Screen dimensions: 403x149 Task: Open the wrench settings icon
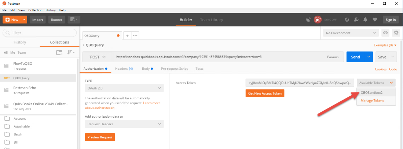coord(356,20)
